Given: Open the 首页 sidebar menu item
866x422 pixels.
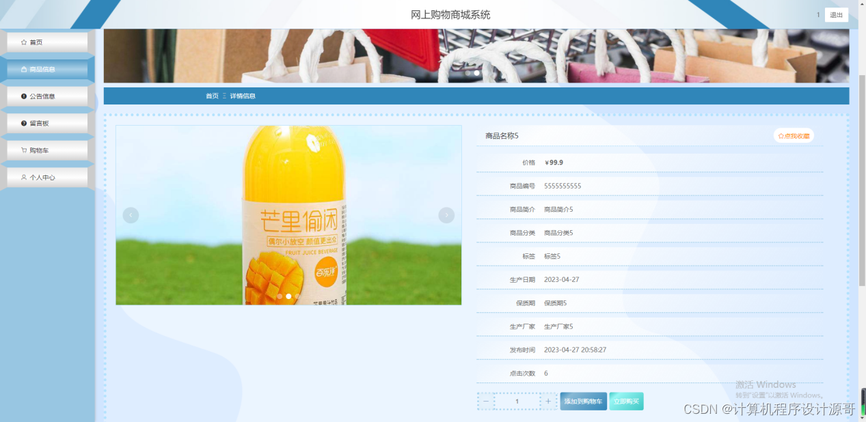Looking at the screenshot, I should tap(47, 42).
